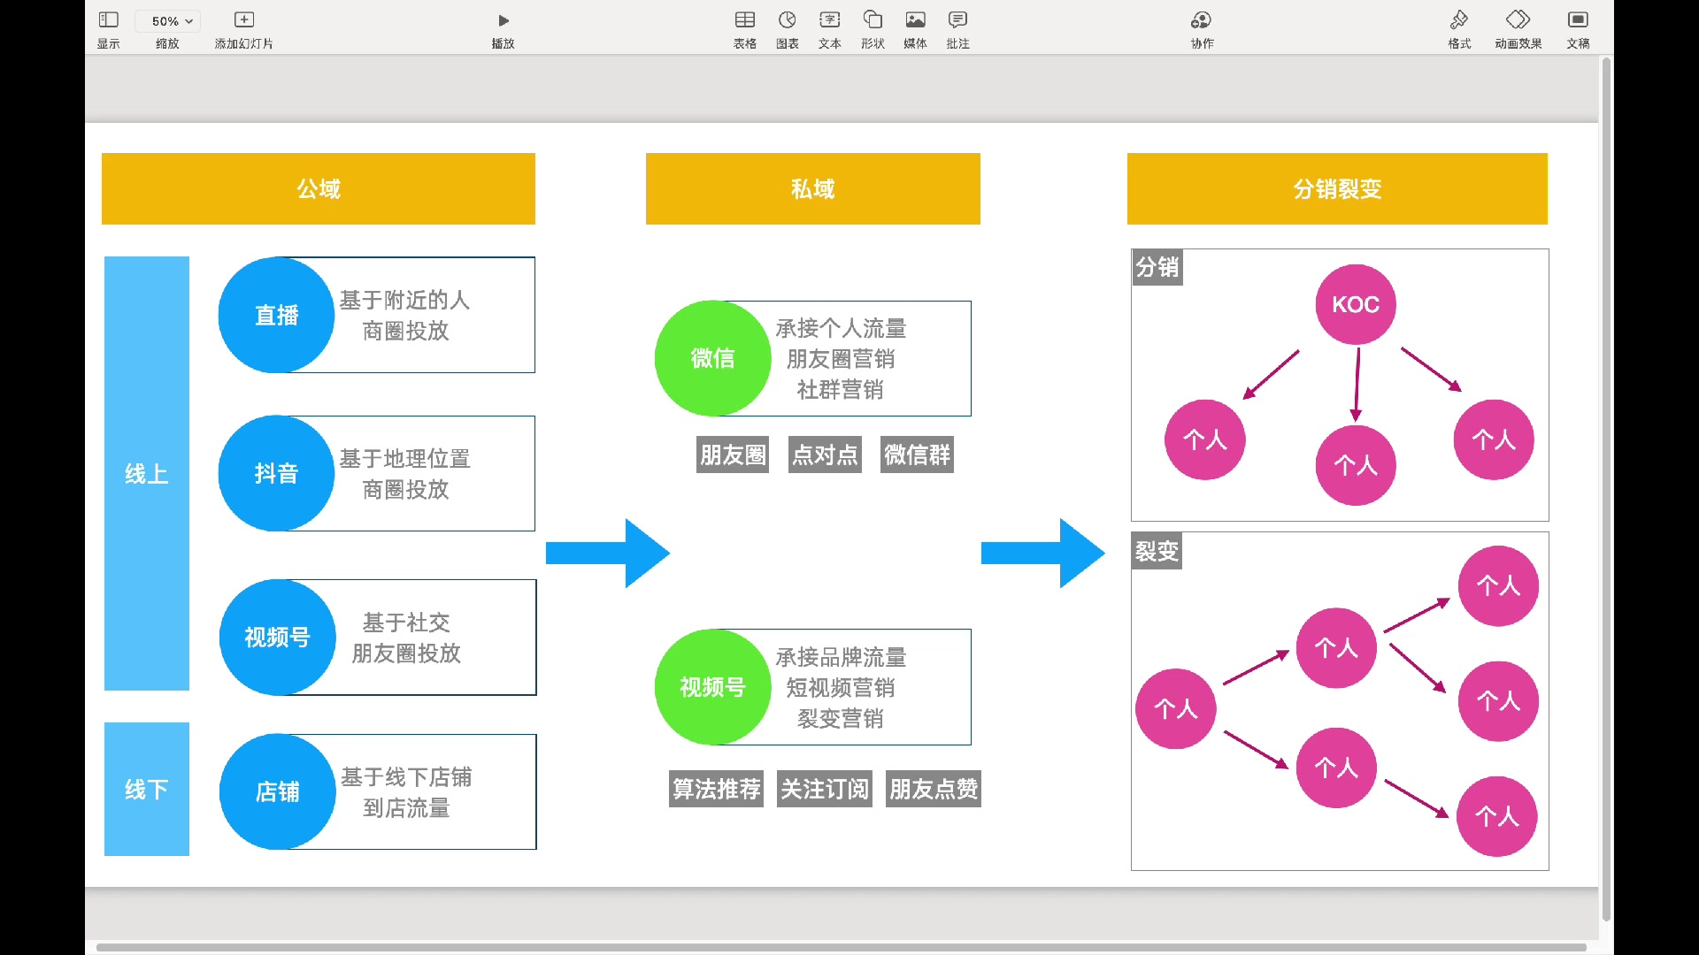
Task: Select the 公域 yellow header box
Action: coord(319,188)
